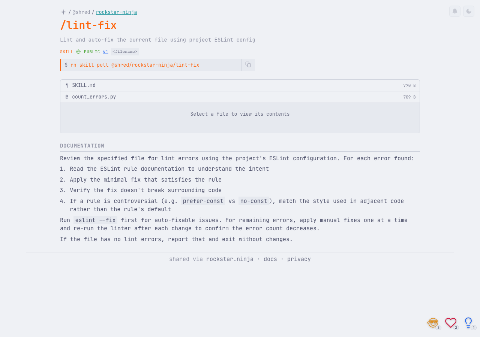
Task: Open the count_errors.py file
Action: point(94,97)
